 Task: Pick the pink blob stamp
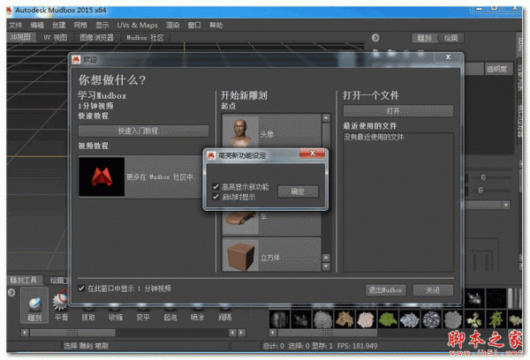point(366,319)
